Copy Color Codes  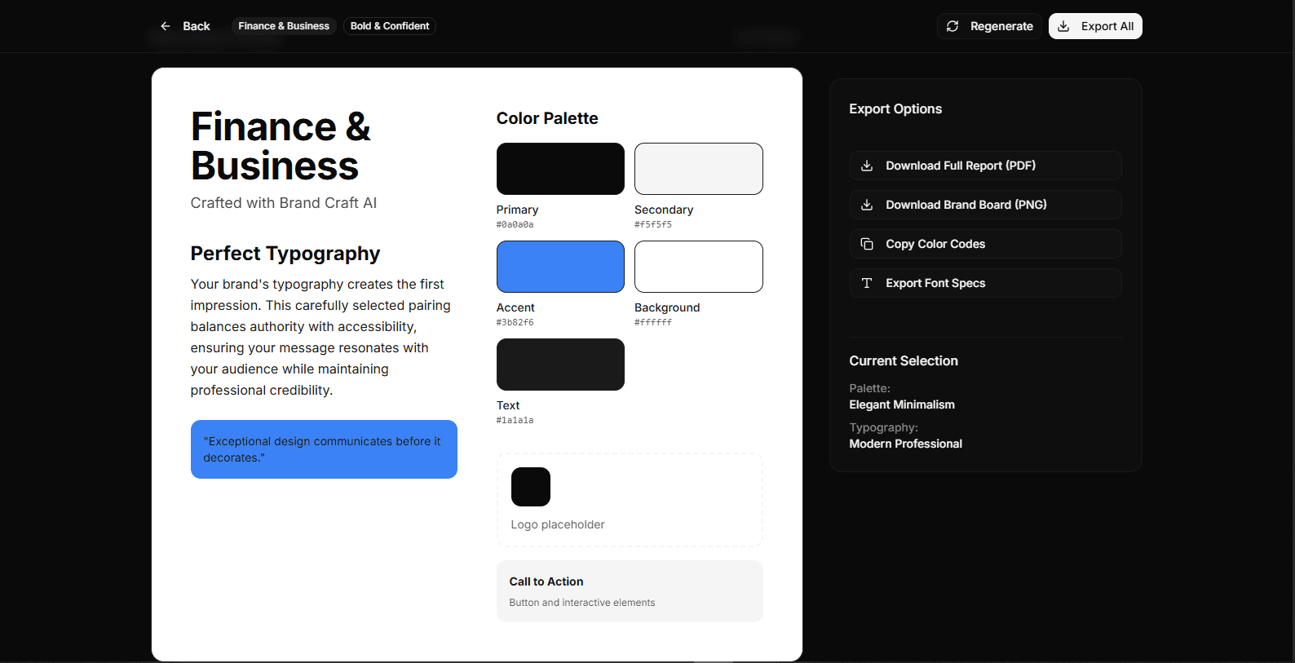[985, 244]
